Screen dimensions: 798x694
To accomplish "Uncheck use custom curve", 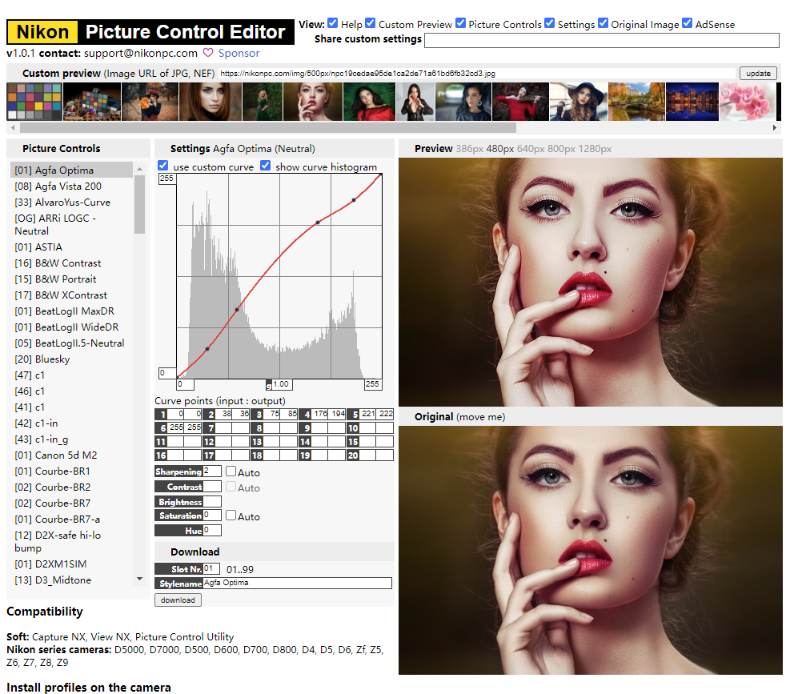I will pos(162,166).
